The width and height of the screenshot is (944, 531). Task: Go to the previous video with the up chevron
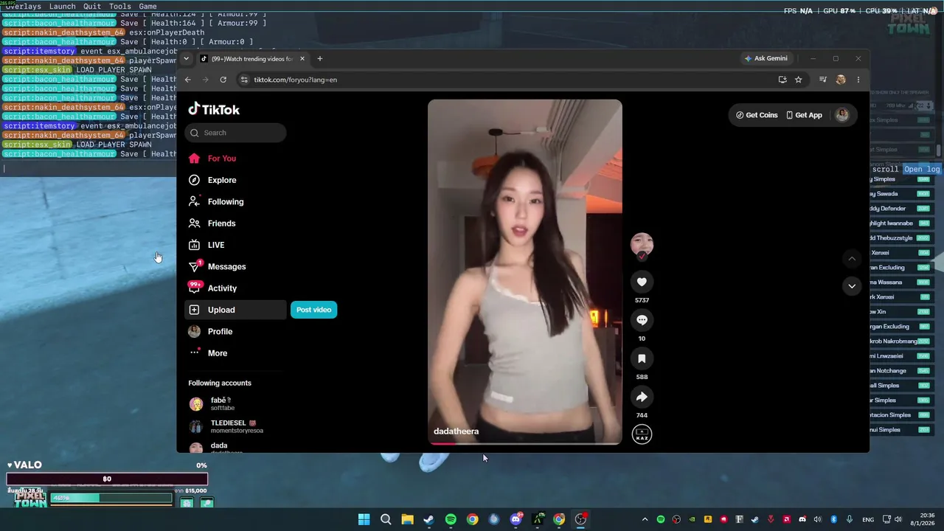pyautogui.click(x=852, y=258)
